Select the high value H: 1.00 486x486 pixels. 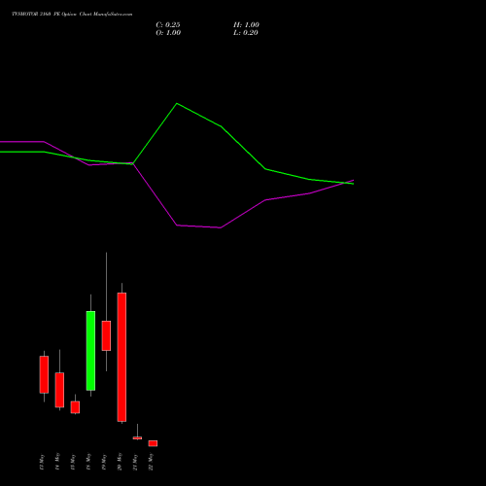pyautogui.click(x=246, y=25)
